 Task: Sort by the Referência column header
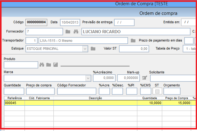click(15, 98)
